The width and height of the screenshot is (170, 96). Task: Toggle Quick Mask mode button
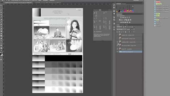(1, 57)
